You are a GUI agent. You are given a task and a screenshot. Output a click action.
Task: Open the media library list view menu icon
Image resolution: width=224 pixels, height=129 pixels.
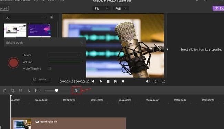coord(52,18)
